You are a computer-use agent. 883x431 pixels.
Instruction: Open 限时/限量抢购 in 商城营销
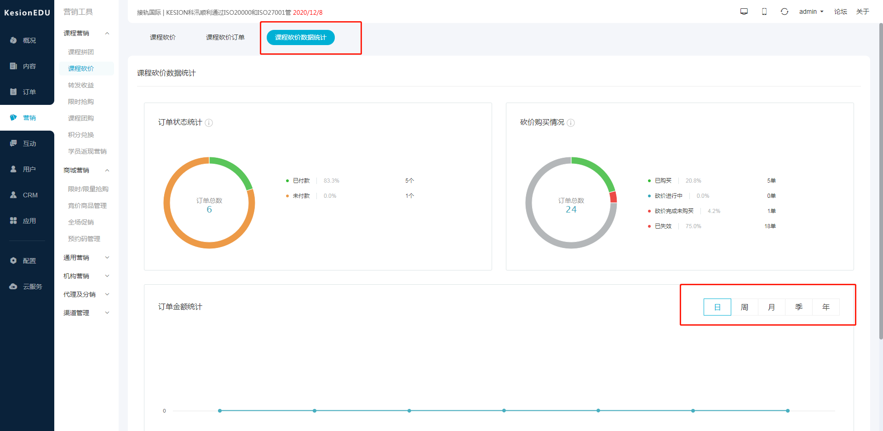tap(88, 189)
